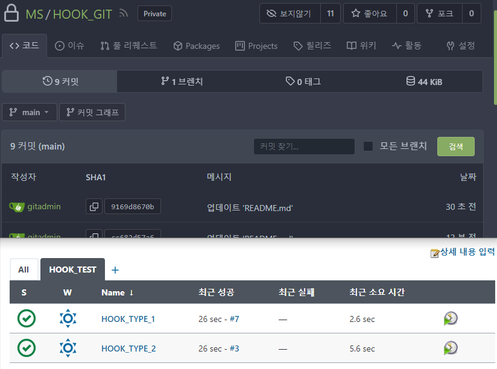Open the 설정 tab
This screenshot has height=369, width=497.
pyautogui.click(x=461, y=46)
